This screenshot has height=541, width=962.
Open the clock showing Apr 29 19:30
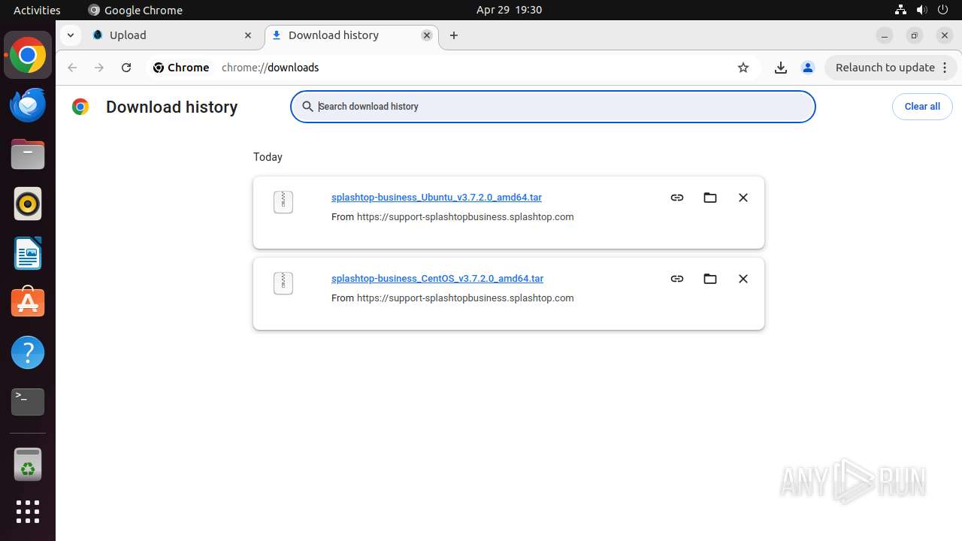point(509,10)
